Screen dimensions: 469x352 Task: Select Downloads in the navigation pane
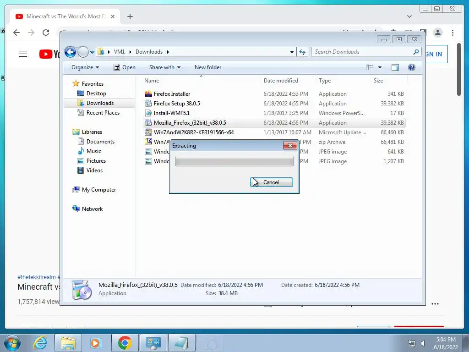click(100, 103)
